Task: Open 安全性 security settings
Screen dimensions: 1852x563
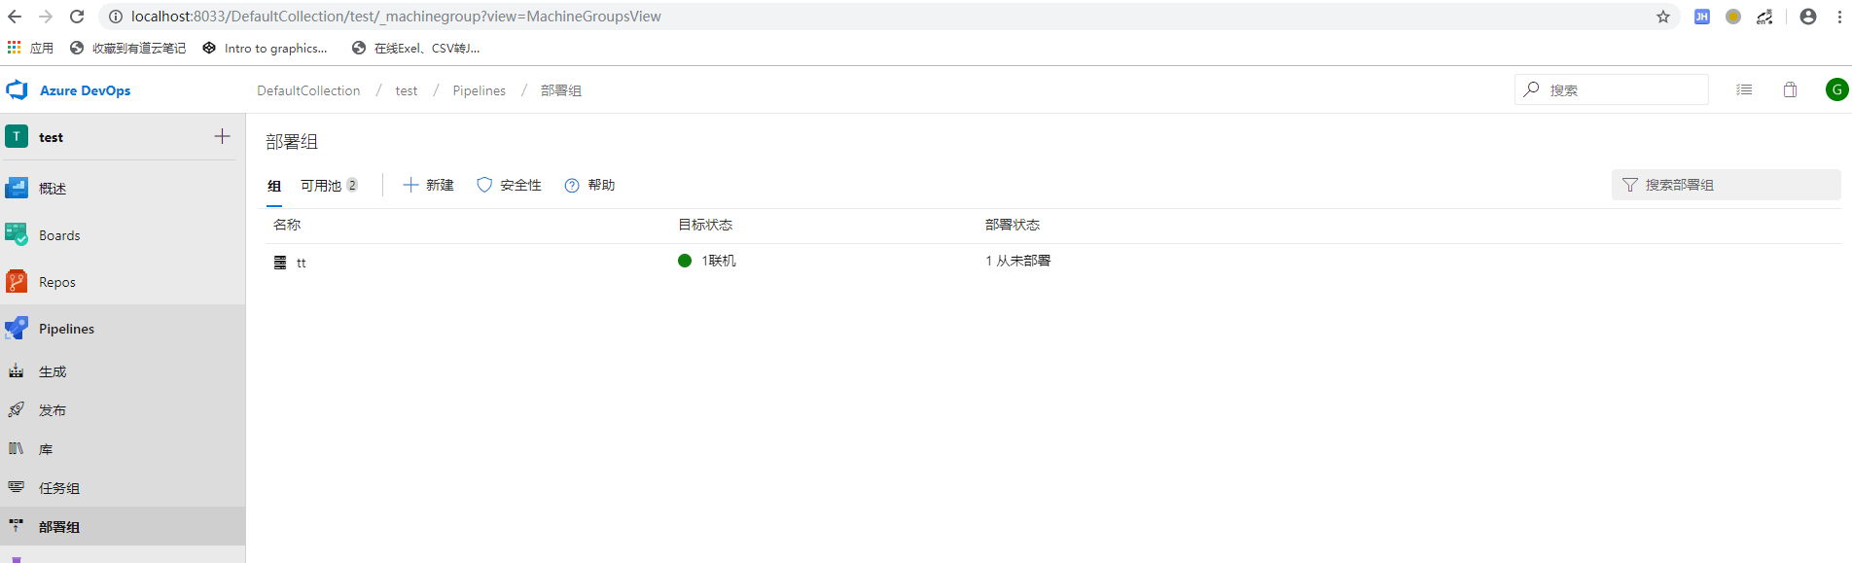Action: (509, 186)
